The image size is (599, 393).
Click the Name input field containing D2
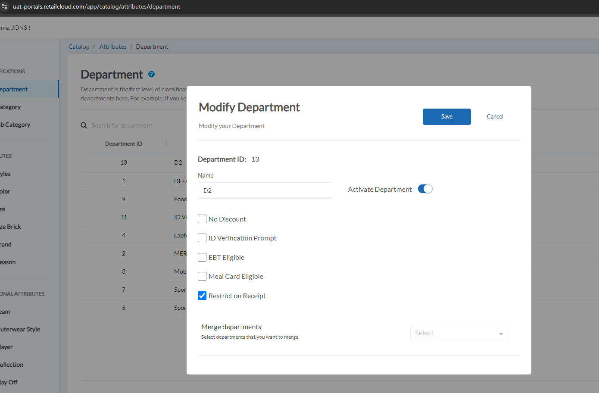pyautogui.click(x=265, y=190)
